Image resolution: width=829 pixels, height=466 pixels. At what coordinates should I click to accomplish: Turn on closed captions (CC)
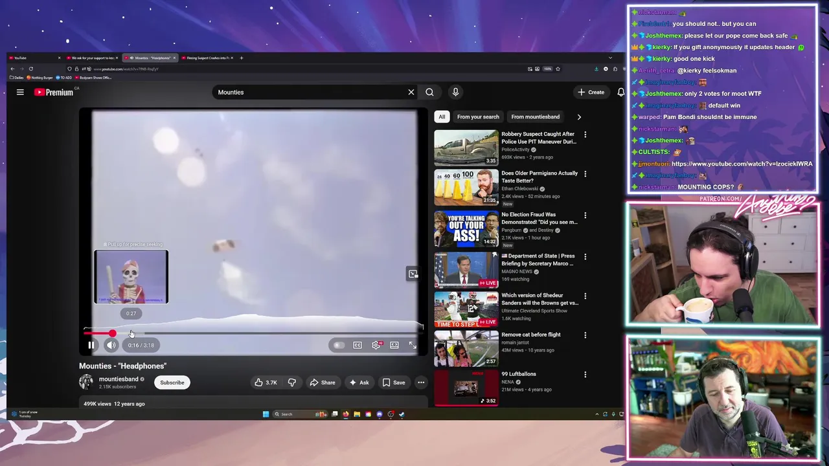[358, 345]
